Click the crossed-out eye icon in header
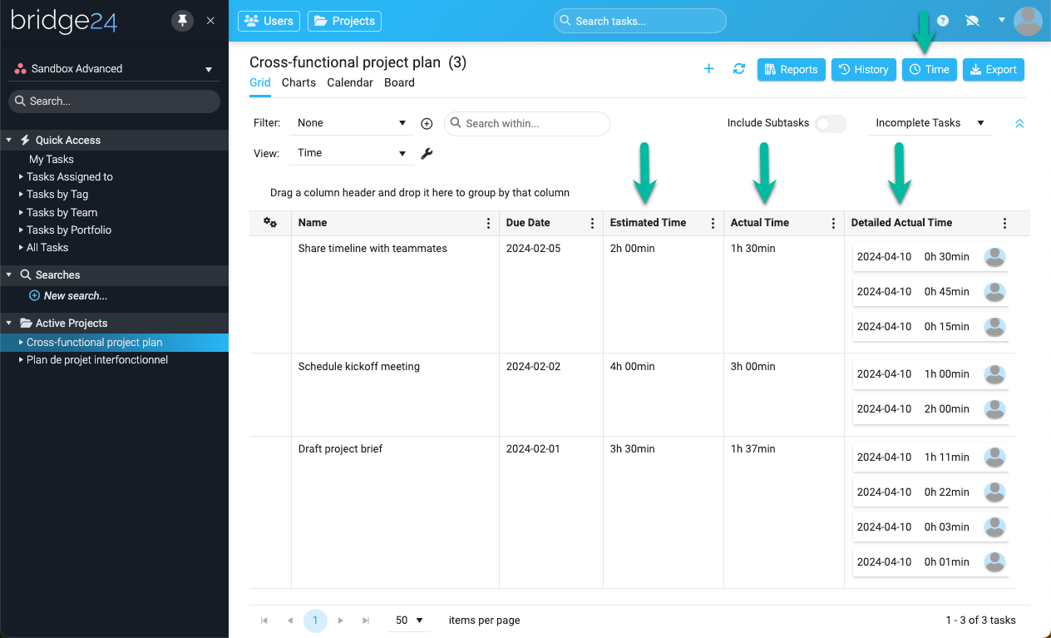Viewport: 1051px width, 638px height. click(x=972, y=21)
